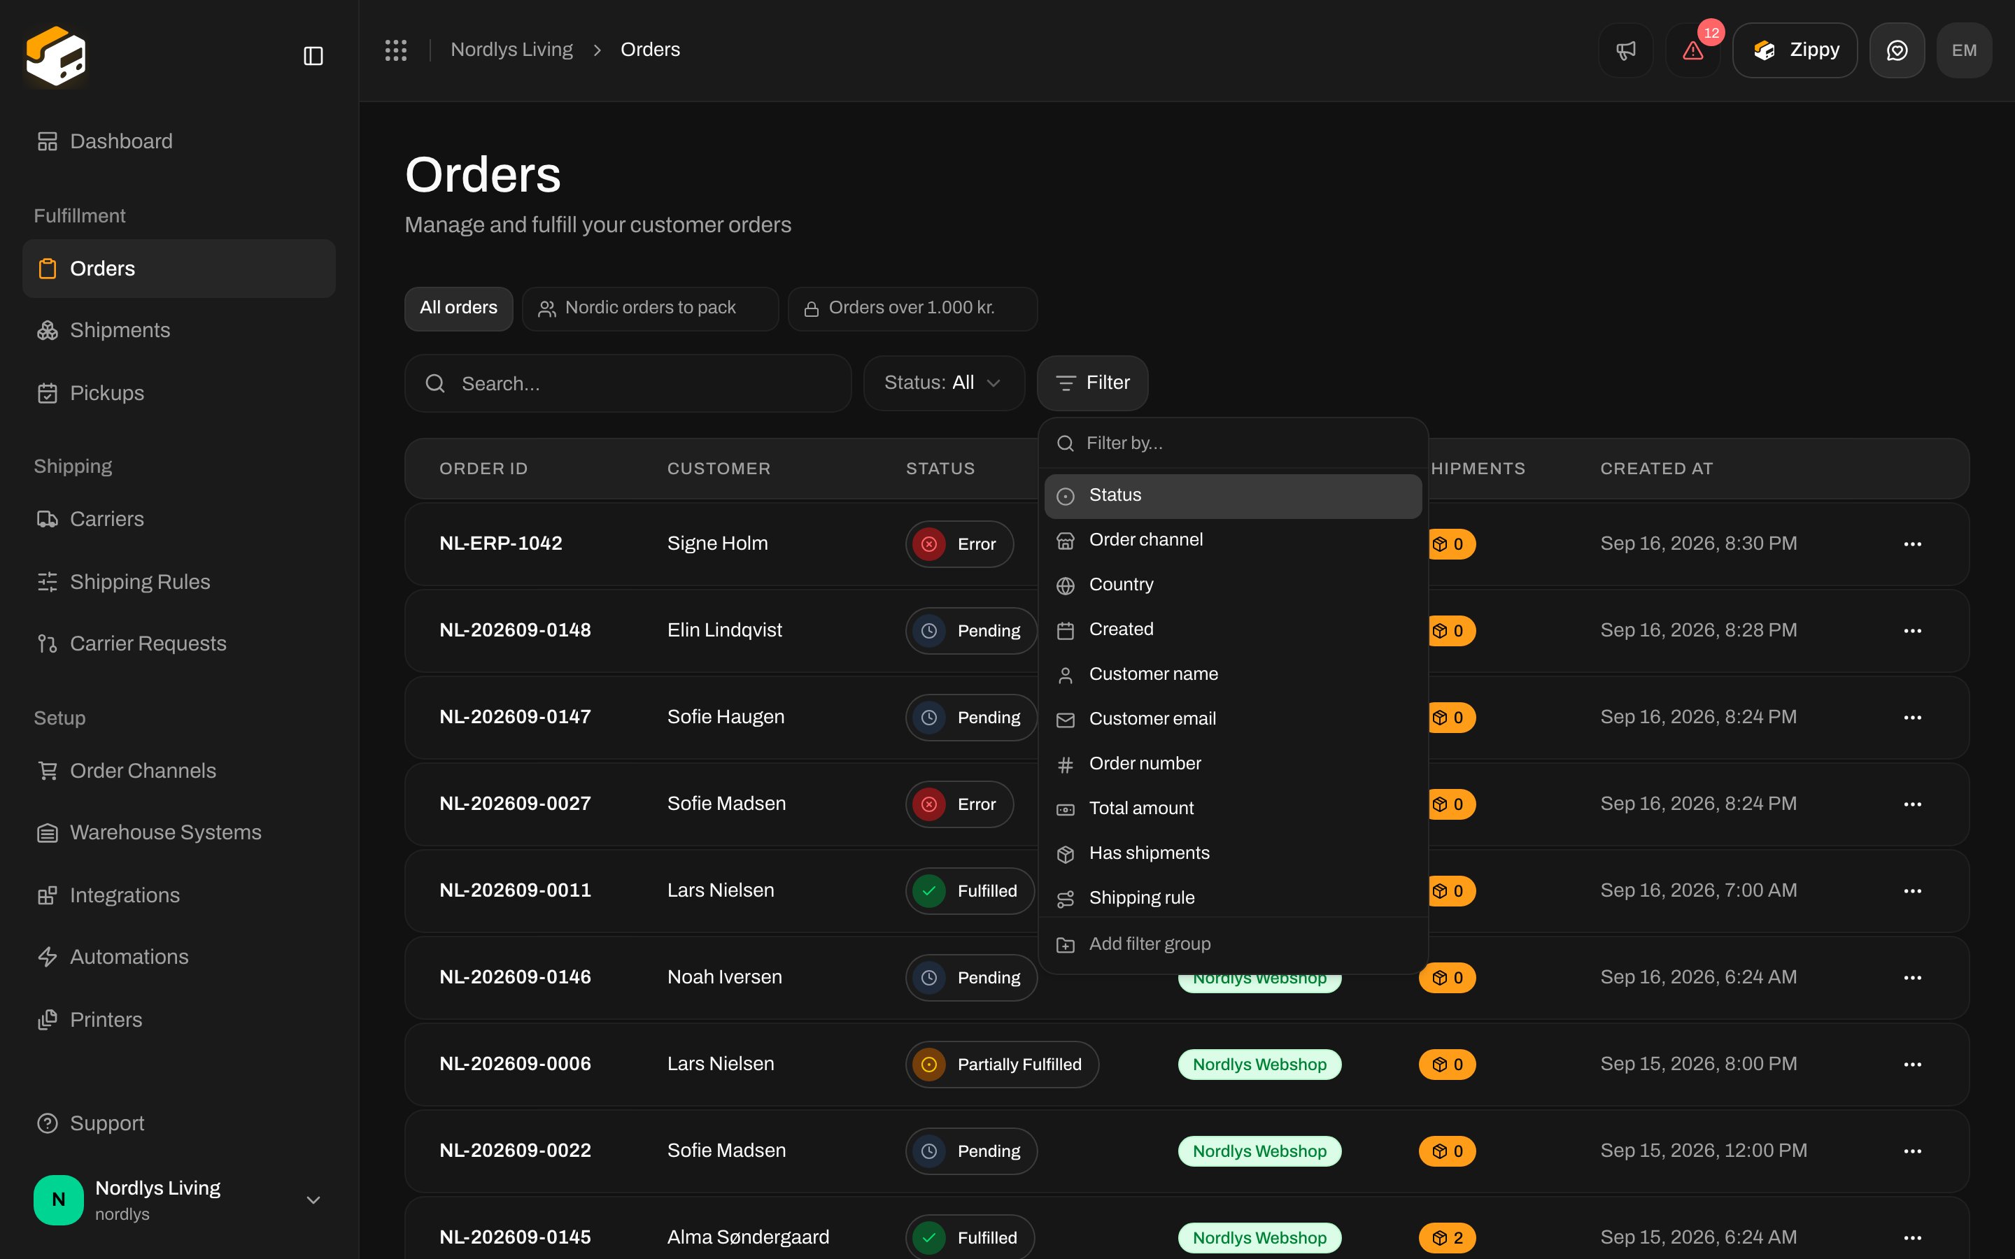Go to Dashboard in sidebar
This screenshot has width=2015, height=1259.
point(179,141)
